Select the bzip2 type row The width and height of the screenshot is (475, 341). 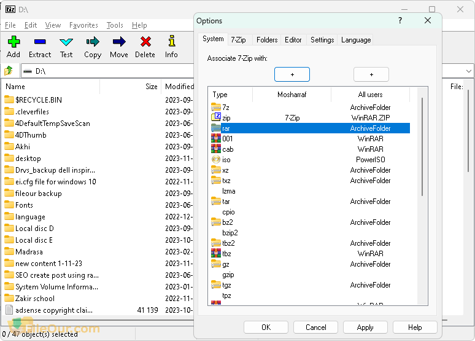pos(309,233)
